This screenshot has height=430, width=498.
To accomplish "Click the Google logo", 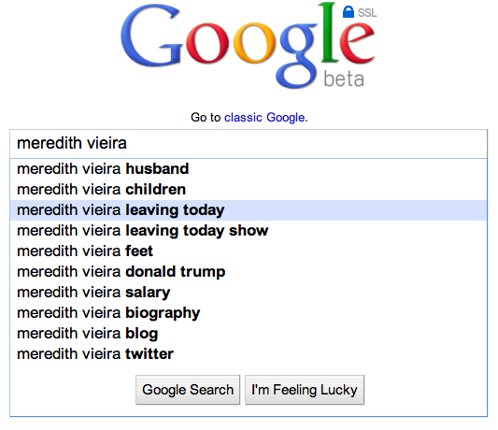I will tap(248, 46).
